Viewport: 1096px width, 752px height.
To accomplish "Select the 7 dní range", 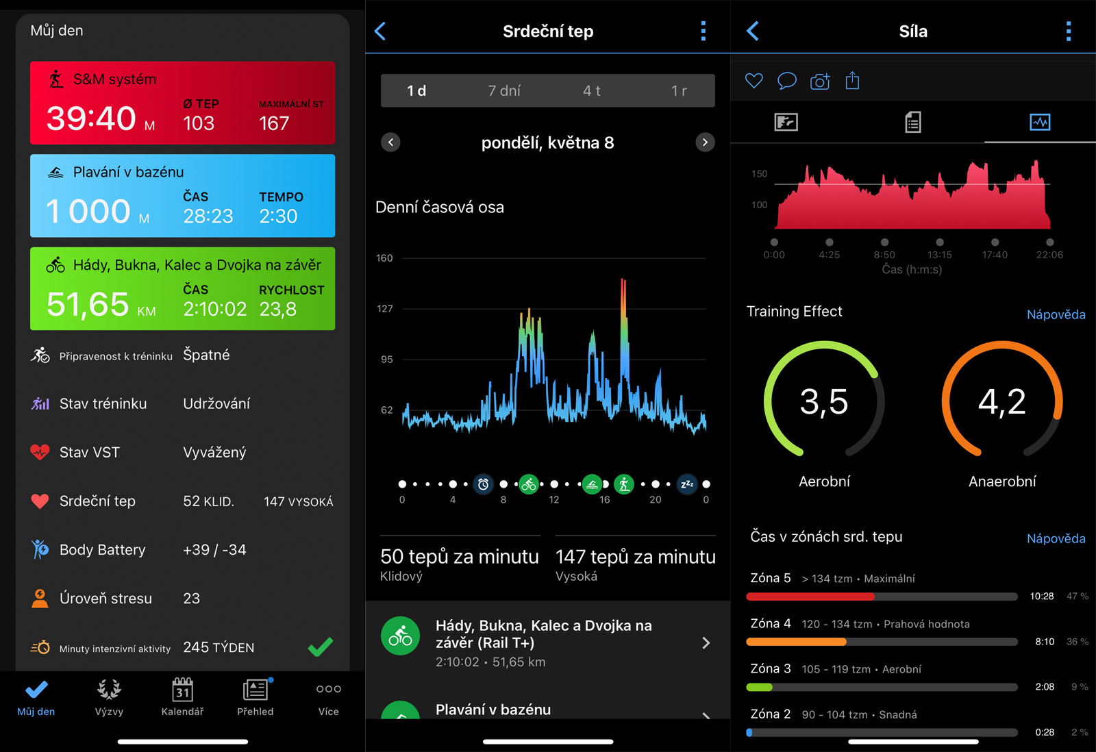I will tap(504, 90).
